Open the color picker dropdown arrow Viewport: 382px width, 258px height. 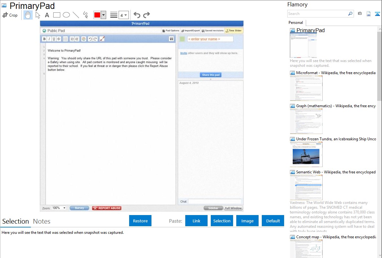[104, 15]
